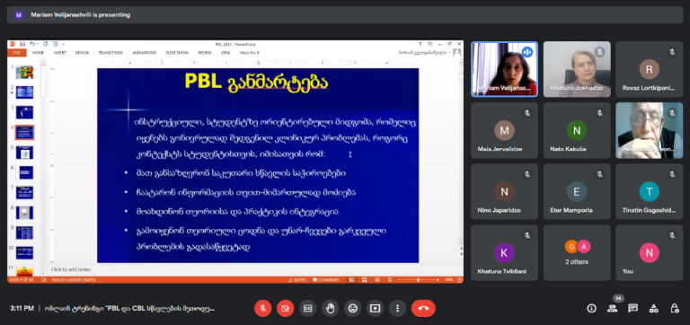
Task: Open host controls lock icon
Action: coord(675,308)
